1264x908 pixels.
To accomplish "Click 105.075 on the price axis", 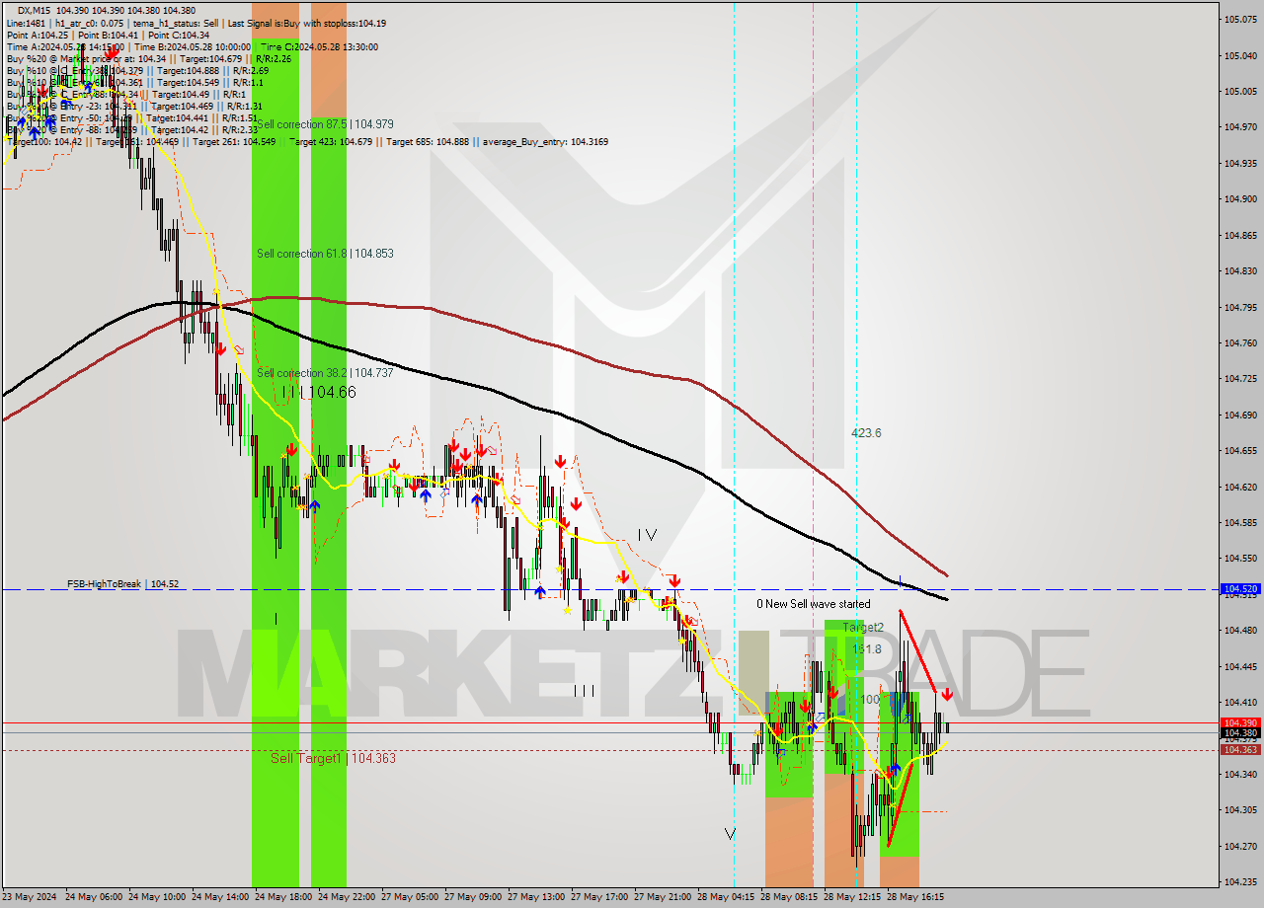I will click(x=1240, y=19).
